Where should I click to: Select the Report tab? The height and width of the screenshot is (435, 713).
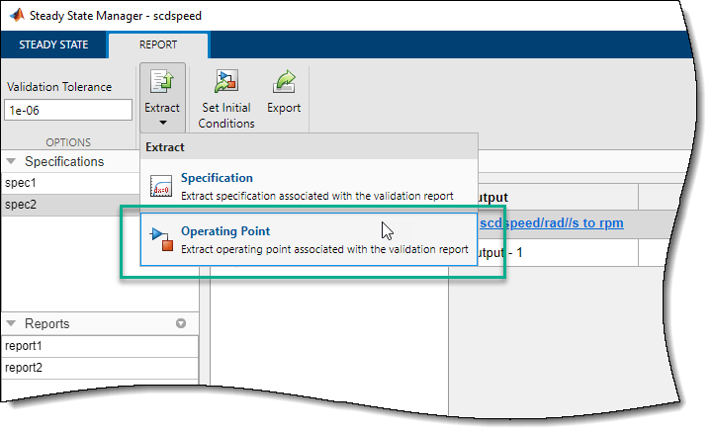(x=158, y=44)
